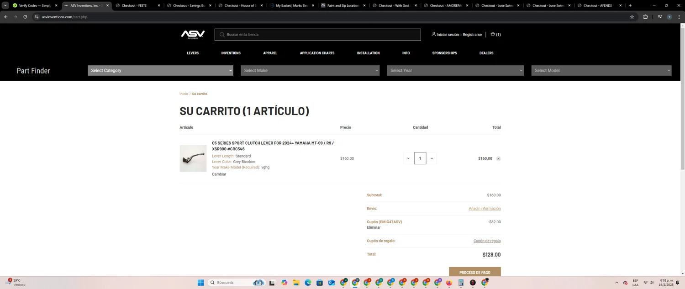Viewport: 685px width, 289px height.
Task: Open the Chrome profile avatar
Action: point(669,17)
